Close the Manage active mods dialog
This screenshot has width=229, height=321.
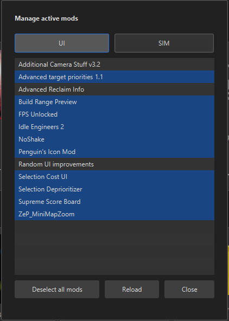189,289
